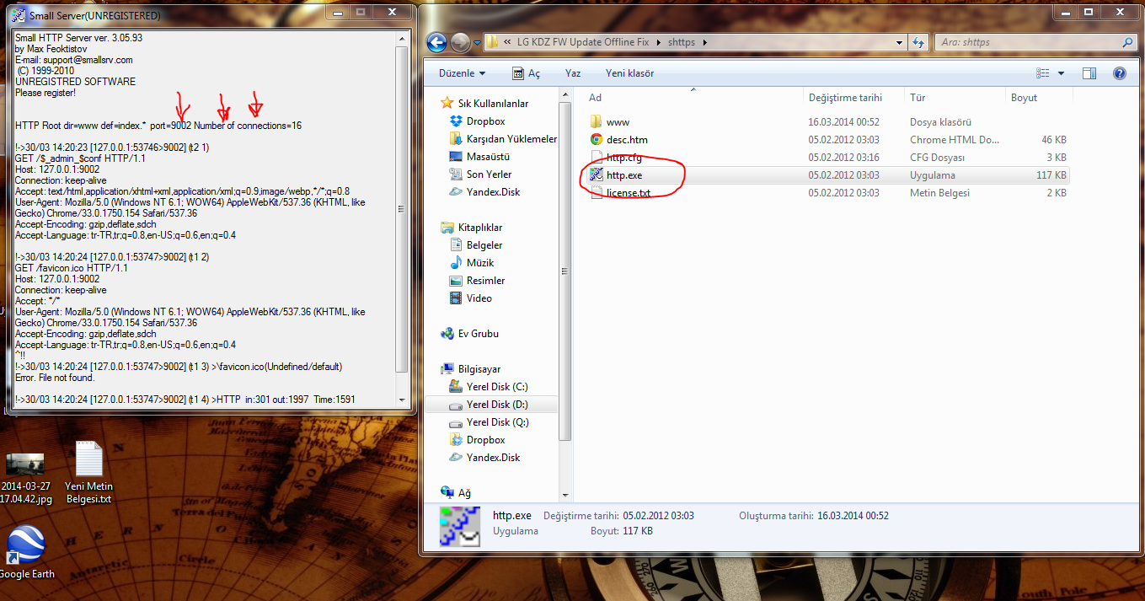Open the Düzenle menu

tap(462, 73)
